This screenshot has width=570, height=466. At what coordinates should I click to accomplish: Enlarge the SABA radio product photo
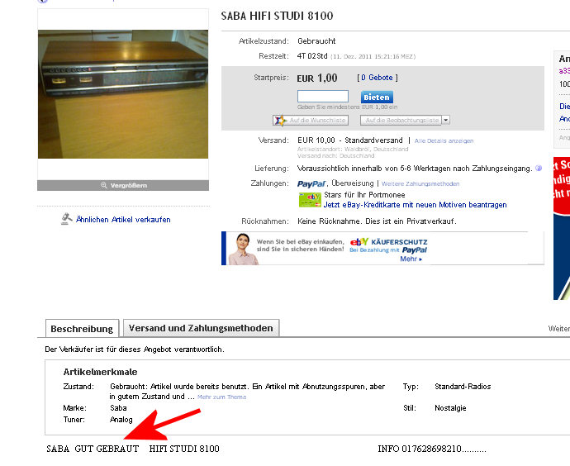click(123, 94)
